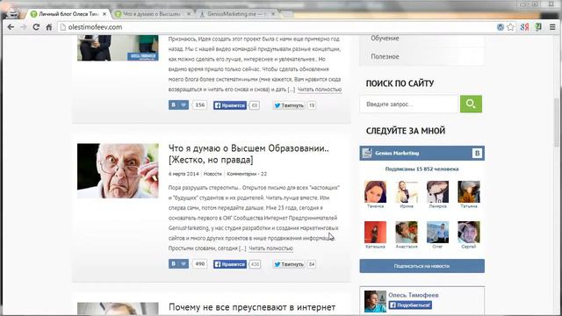
Task: Close the 'Что я думаю о Высшем' tab
Action: click(x=189, y=14)
